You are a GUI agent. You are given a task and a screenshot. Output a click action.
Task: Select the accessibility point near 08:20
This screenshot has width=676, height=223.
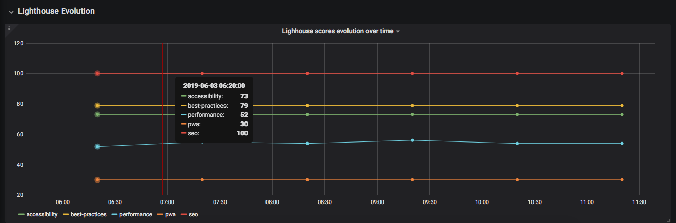pos(307,114)
